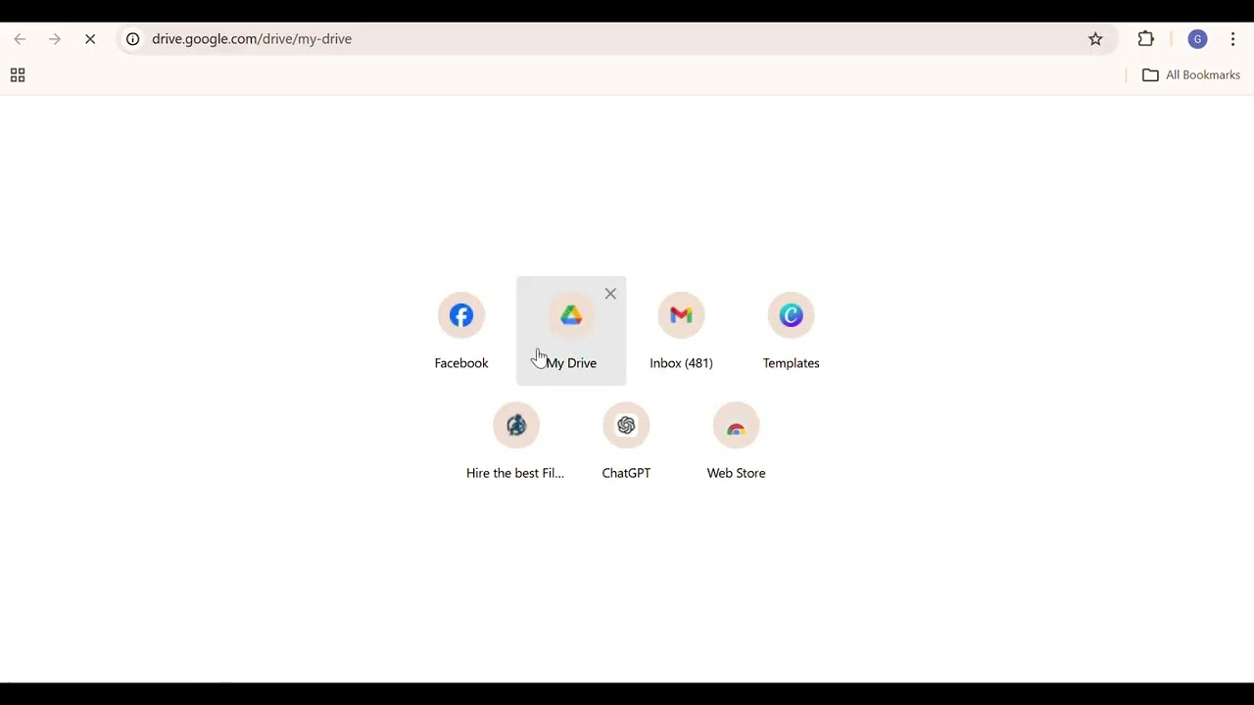Open the Web Store shortcut icon

pos(736,425)
